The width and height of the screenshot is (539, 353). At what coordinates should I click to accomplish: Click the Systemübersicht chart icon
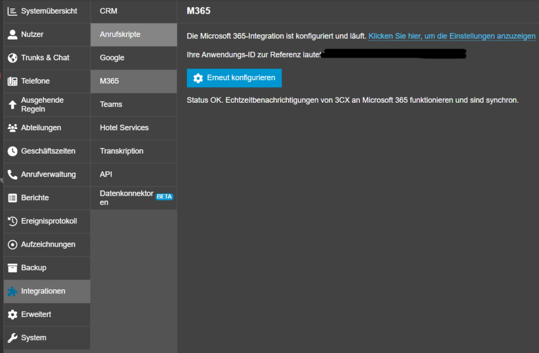point(13,12)
